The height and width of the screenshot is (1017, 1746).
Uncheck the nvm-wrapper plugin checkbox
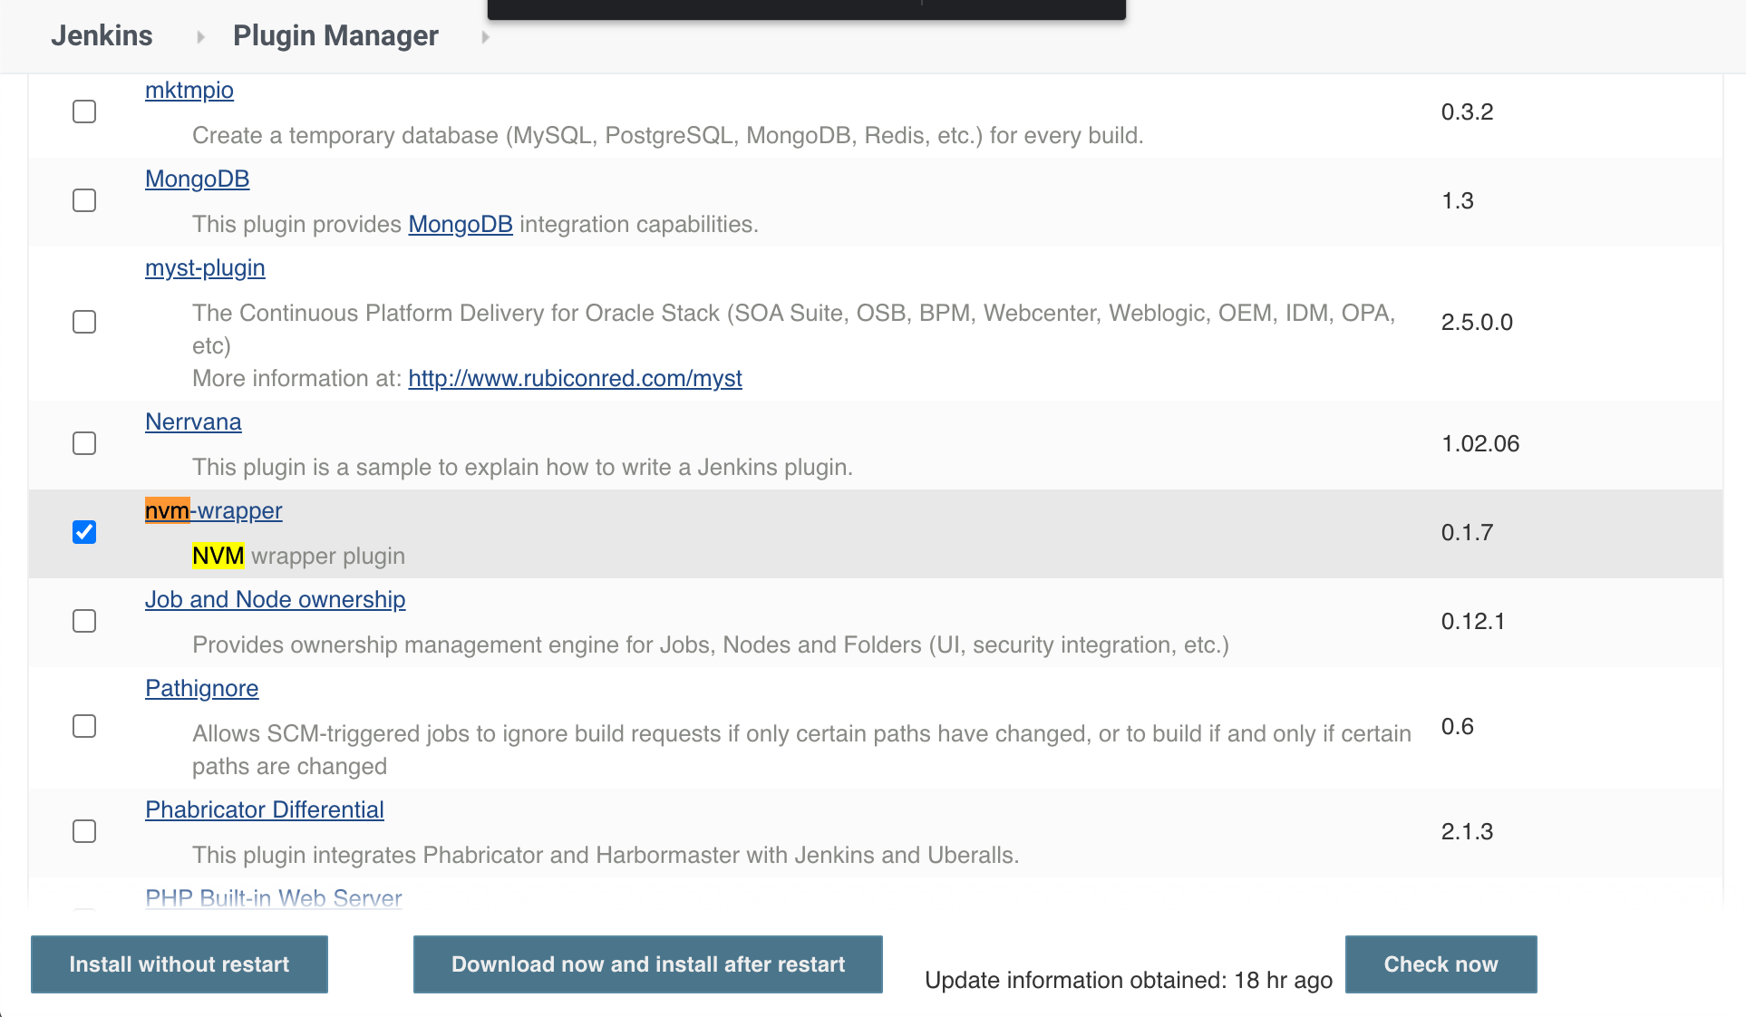click(x=84, y=532)
